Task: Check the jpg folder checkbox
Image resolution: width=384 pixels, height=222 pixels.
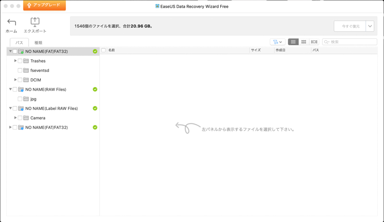Action: 20,99
